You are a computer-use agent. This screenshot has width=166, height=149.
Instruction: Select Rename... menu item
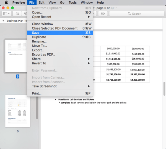coord(60,41)
